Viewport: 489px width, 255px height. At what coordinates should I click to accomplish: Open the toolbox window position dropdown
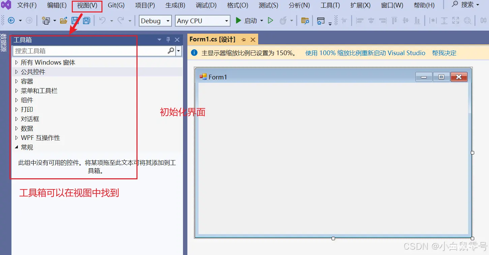(159, 40)
